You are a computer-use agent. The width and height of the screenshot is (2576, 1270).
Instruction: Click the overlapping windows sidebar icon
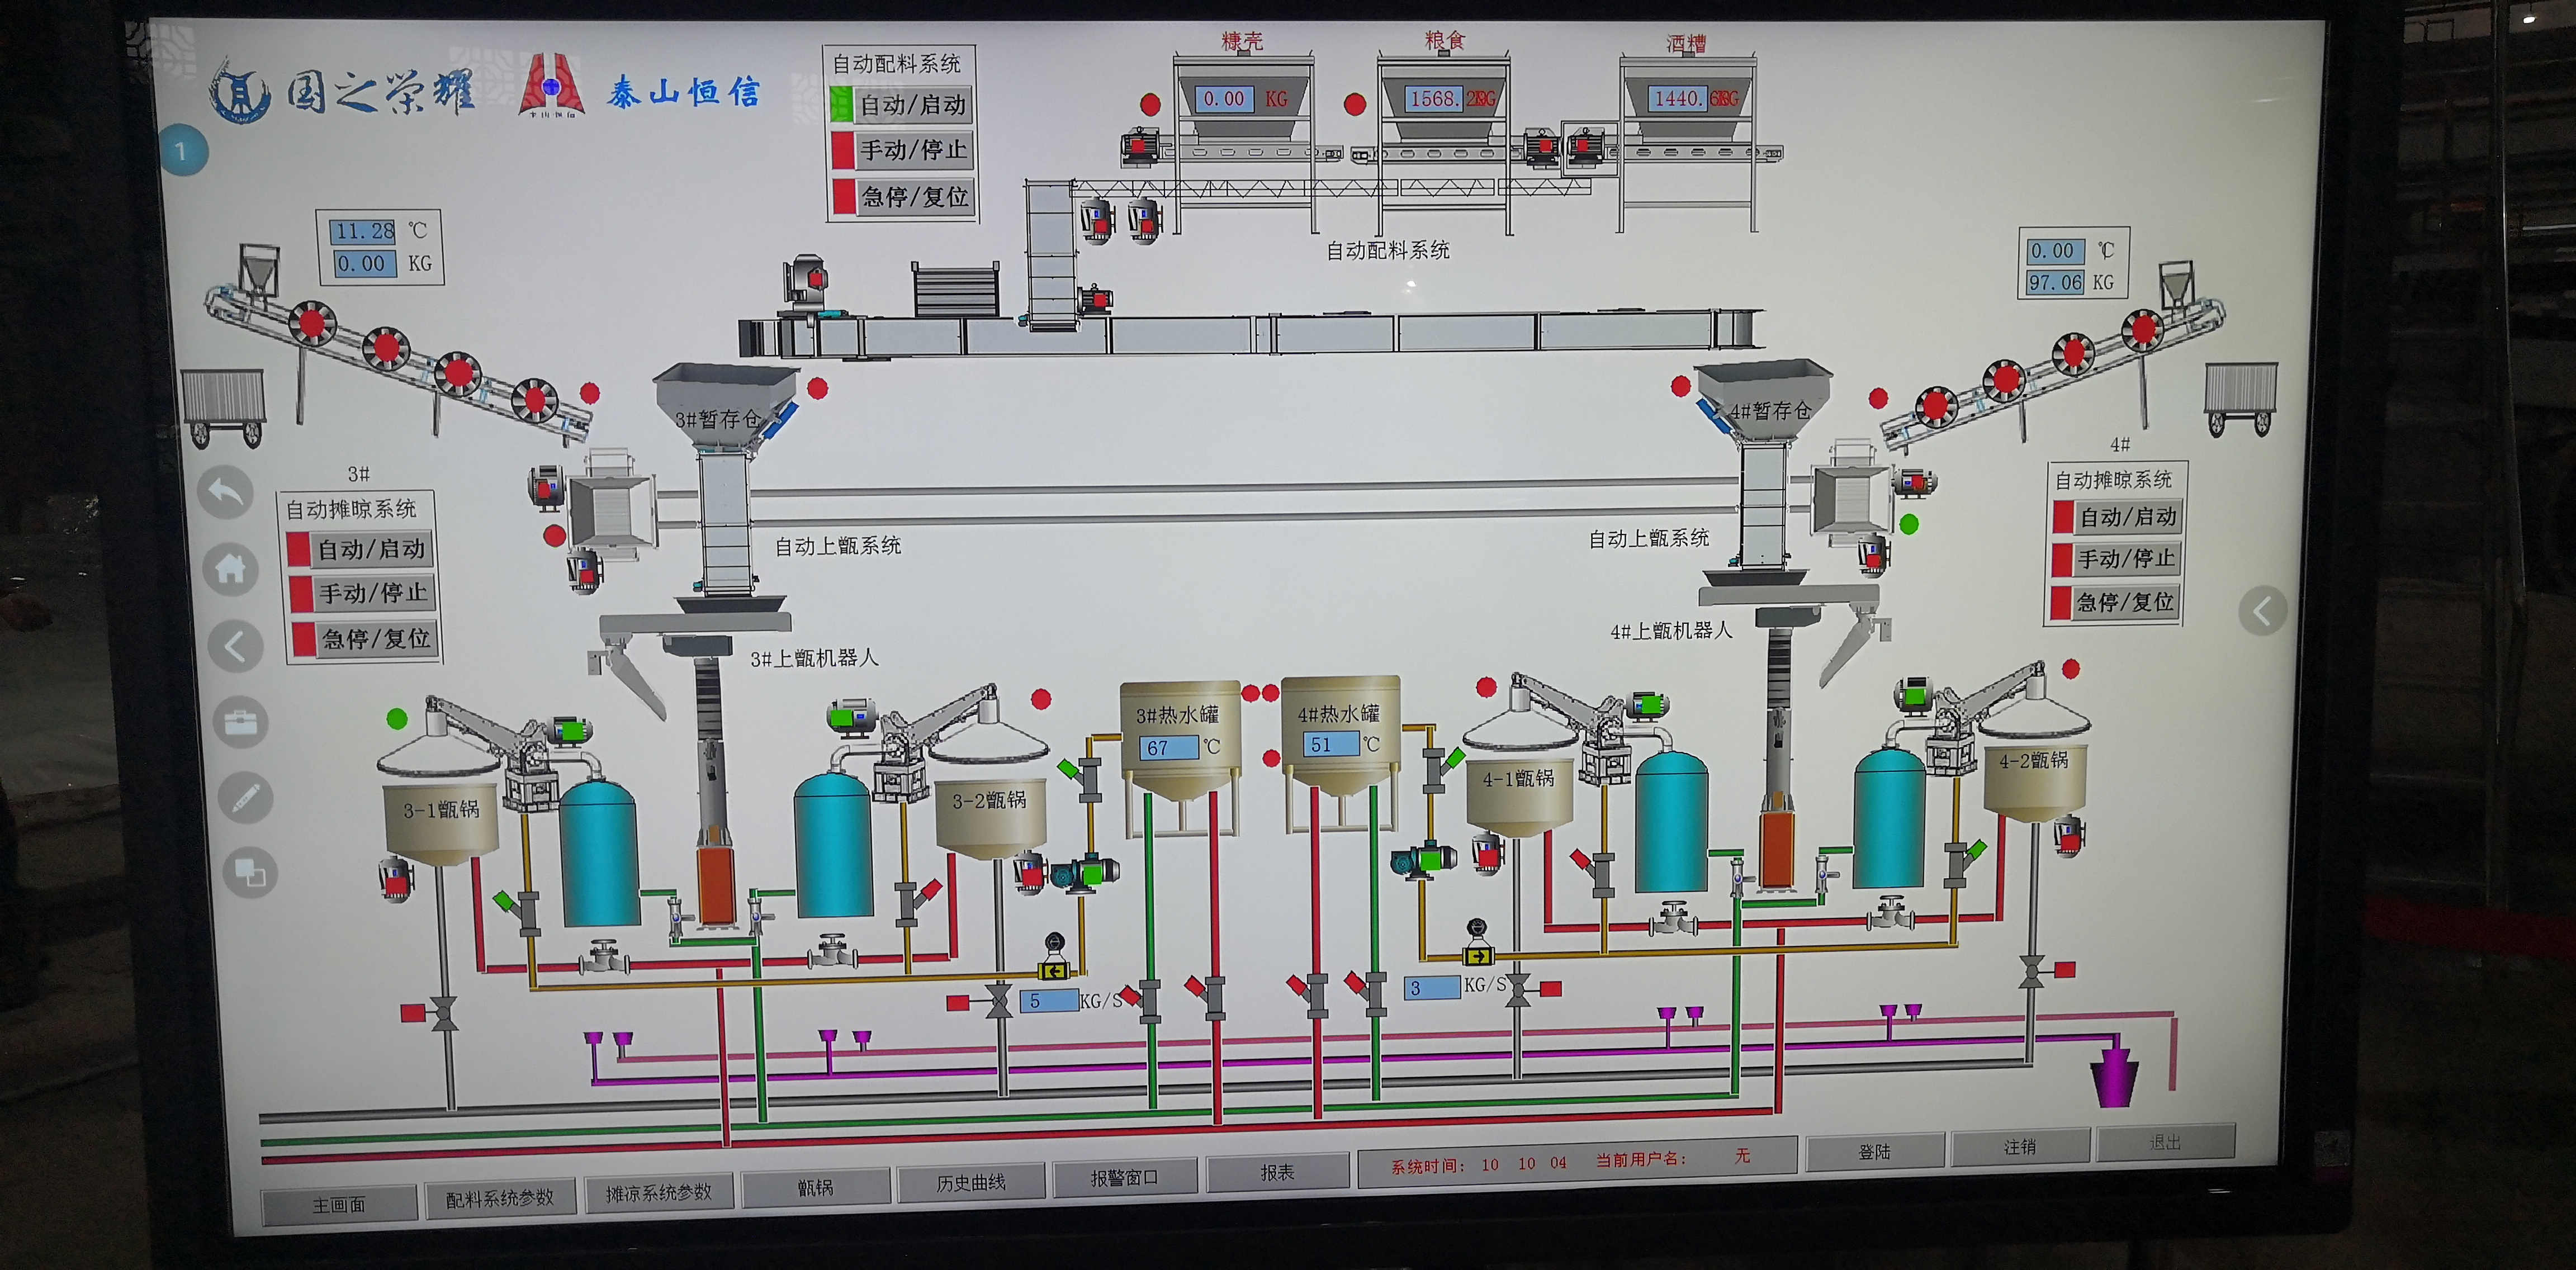tap(249, 872)
